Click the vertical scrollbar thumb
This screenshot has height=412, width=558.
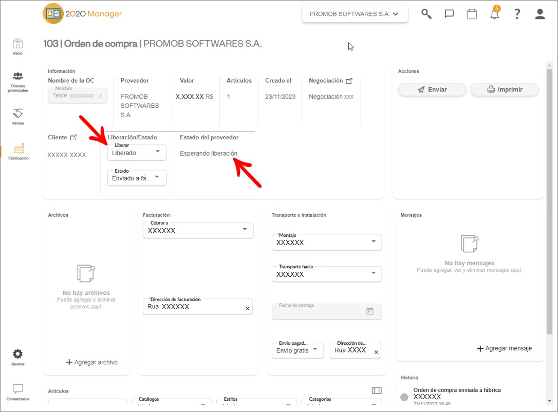[x=549, y=201]
